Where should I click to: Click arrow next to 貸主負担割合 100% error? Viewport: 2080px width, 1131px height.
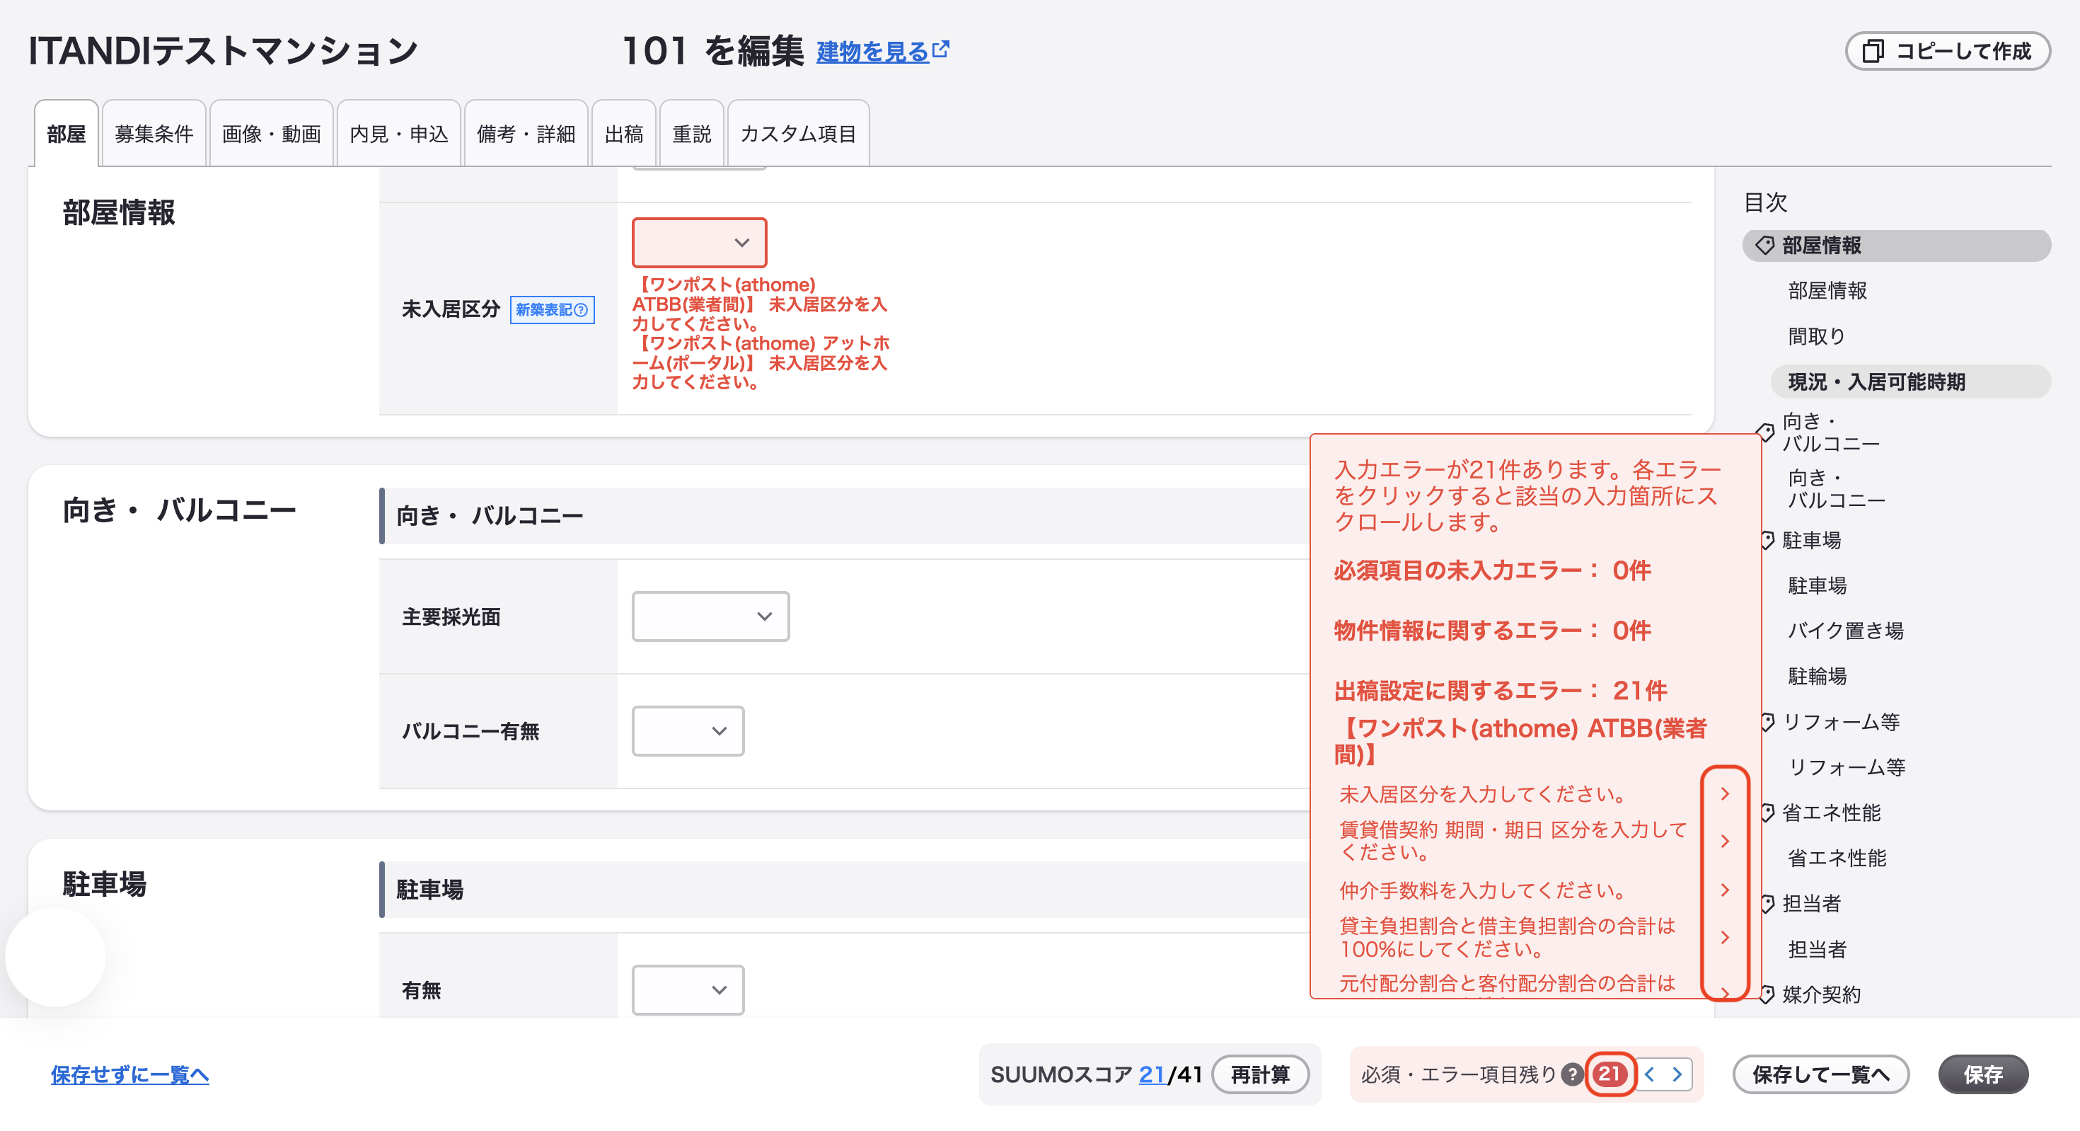[1725, 937]
